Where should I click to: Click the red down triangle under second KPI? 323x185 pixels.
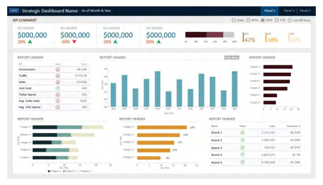(74, 42)
